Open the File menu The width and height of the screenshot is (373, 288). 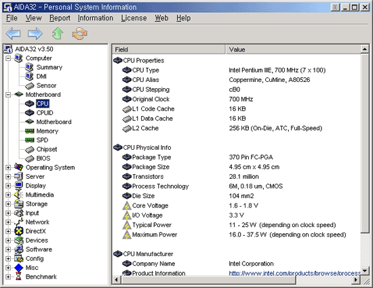coord(12,18)
